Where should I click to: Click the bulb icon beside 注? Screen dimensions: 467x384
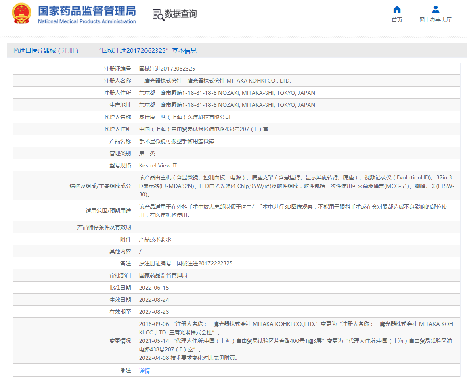[x=122, y=370]
